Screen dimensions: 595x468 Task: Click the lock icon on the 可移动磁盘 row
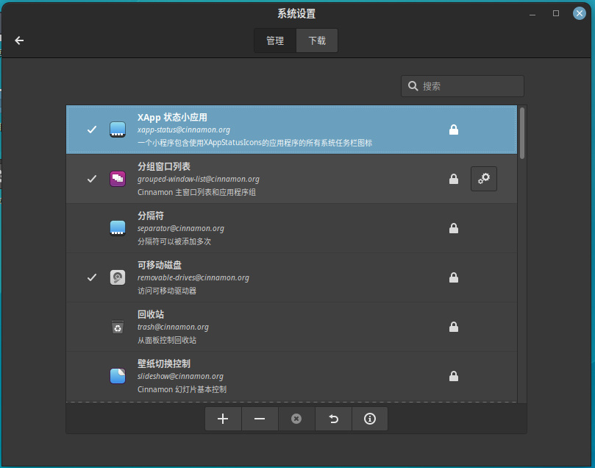[454, 277]
